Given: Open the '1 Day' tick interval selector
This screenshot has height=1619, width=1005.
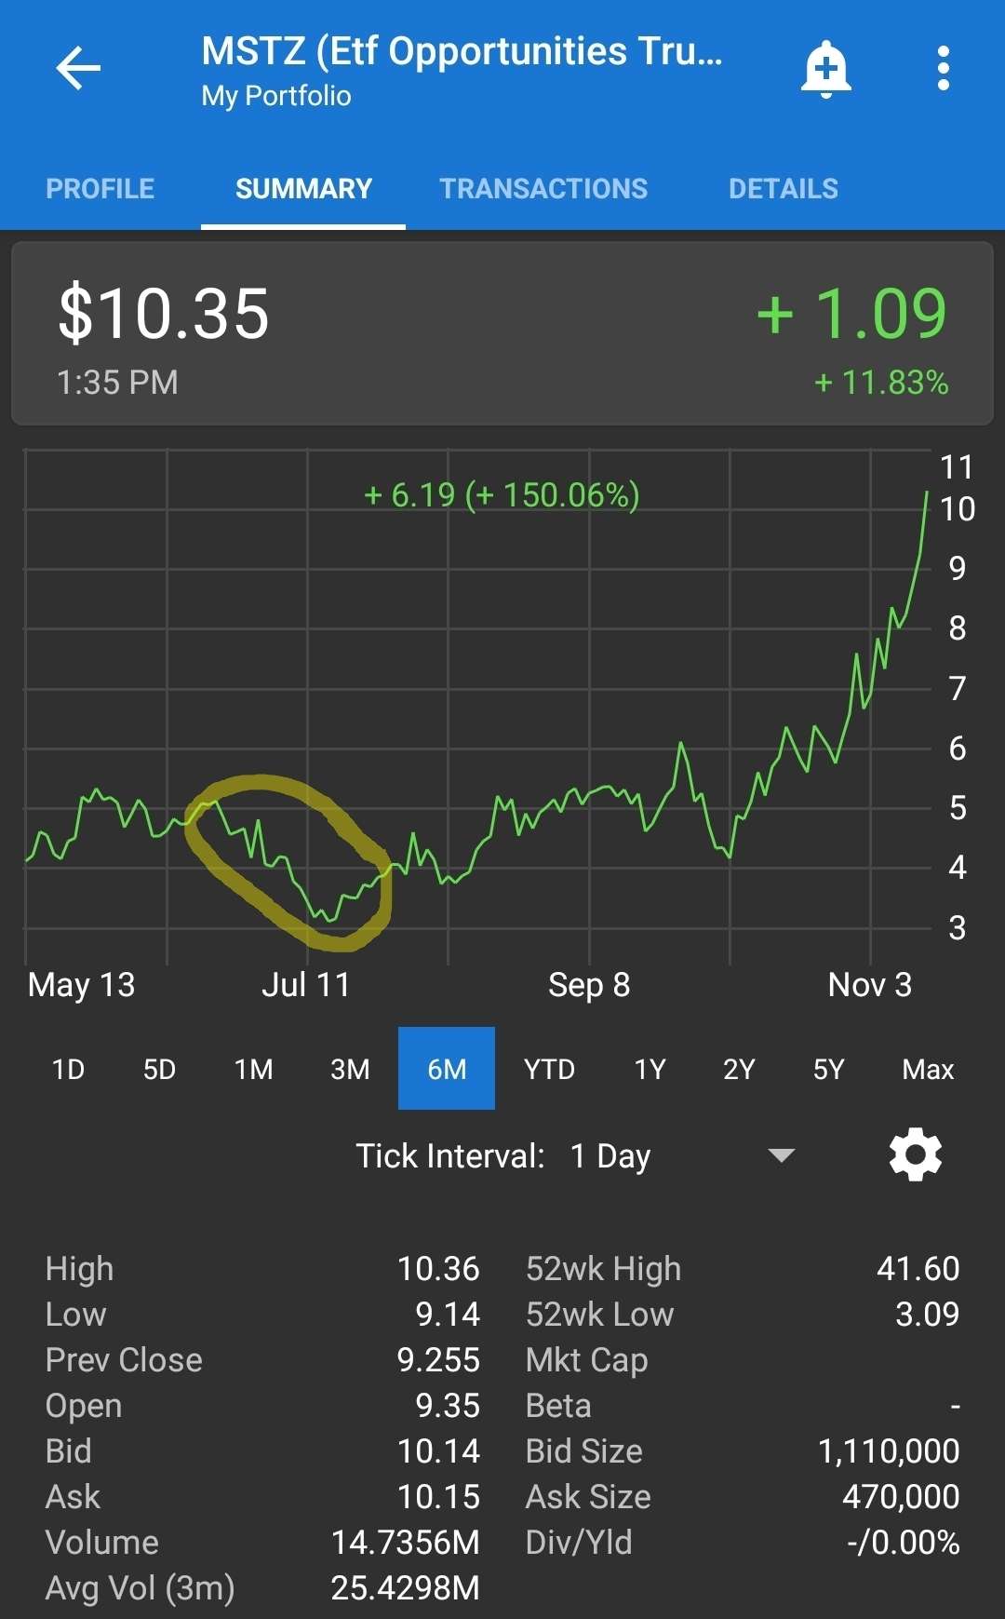Looking at the screenshot, I should (x=610, y=1156).
